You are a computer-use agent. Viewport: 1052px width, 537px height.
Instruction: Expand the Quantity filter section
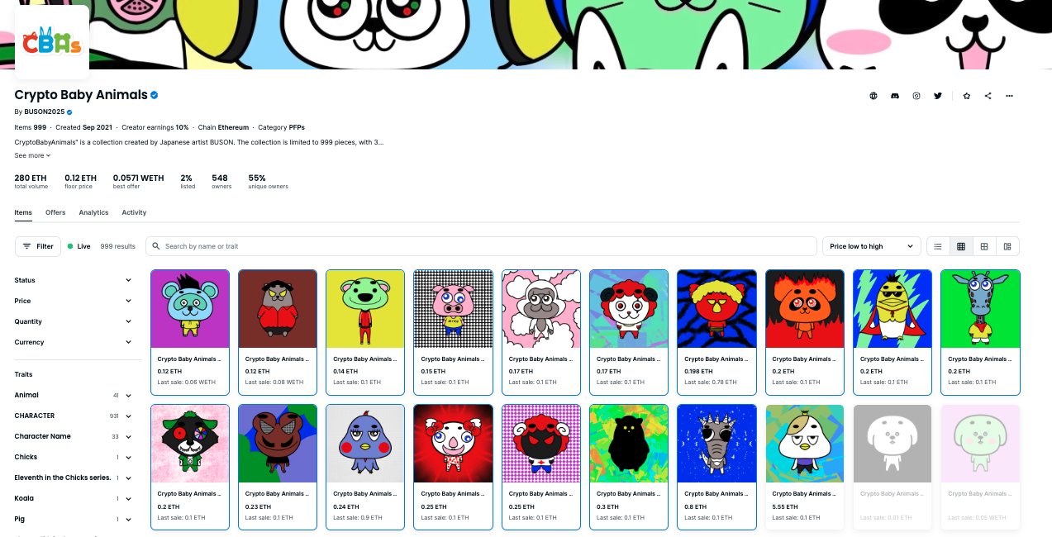pos(74,321)
